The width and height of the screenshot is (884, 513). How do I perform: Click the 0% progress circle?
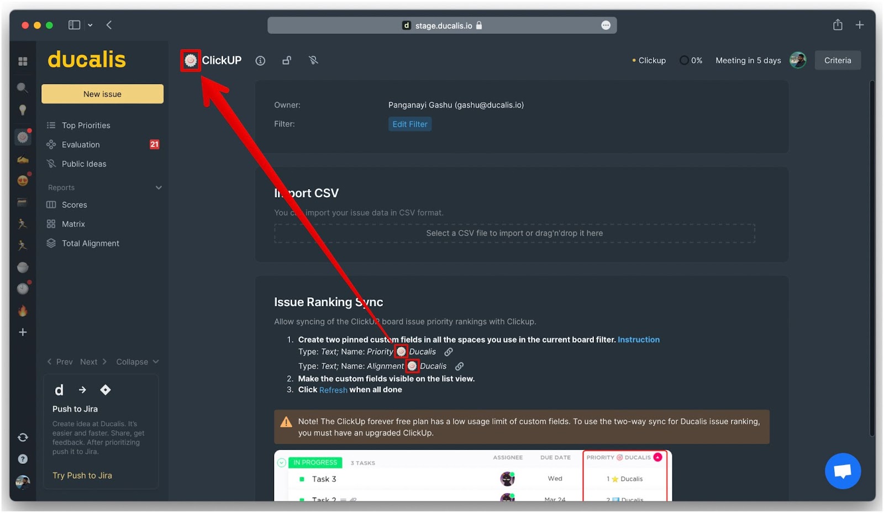point(684,60)
